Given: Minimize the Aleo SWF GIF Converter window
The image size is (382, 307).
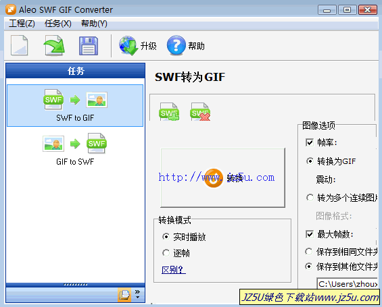Looking at the screenshot, I should (x=327, y=10).
